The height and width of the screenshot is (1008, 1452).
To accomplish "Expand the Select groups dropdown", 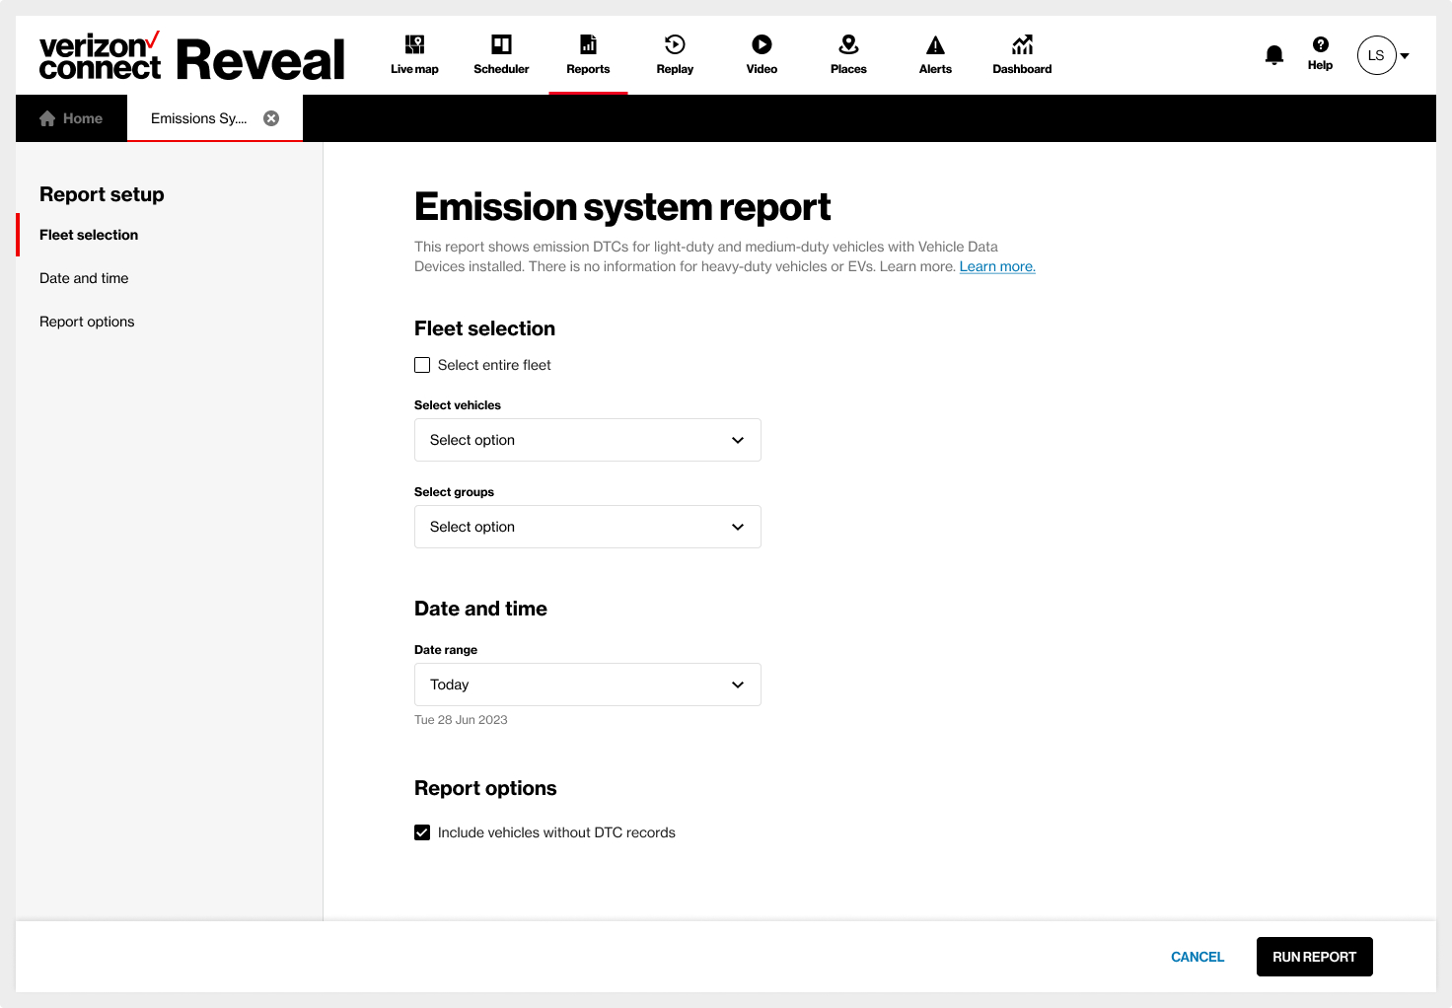I will [x=588, y=527].
